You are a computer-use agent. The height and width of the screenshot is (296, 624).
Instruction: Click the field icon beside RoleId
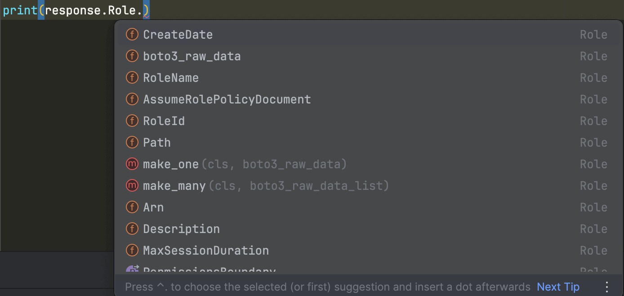coord(132,121)
